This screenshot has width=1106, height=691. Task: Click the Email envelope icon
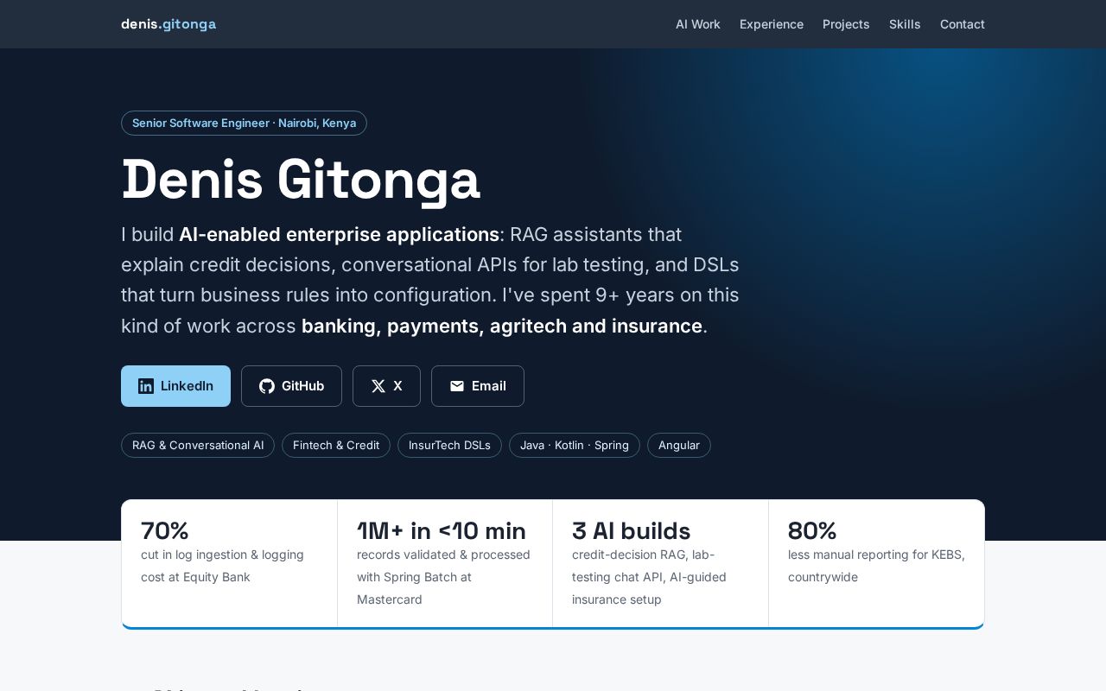(x=457, y=386)
